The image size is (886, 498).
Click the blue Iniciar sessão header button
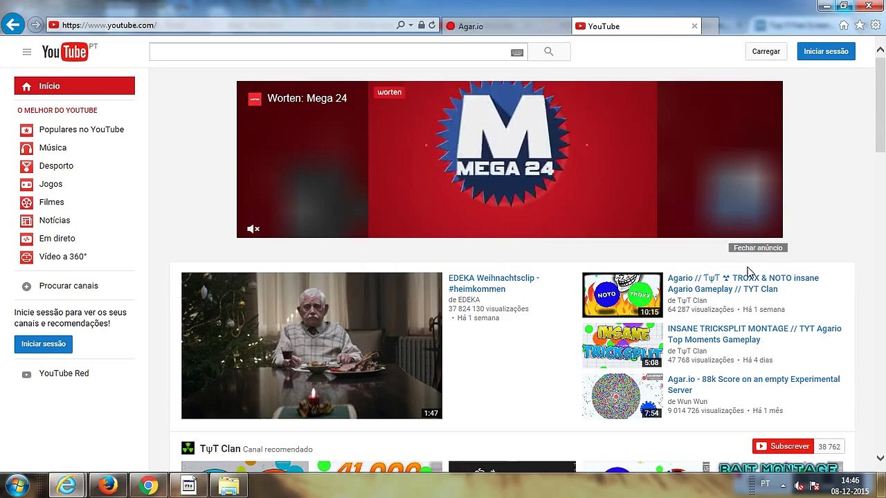coord(826,52)
